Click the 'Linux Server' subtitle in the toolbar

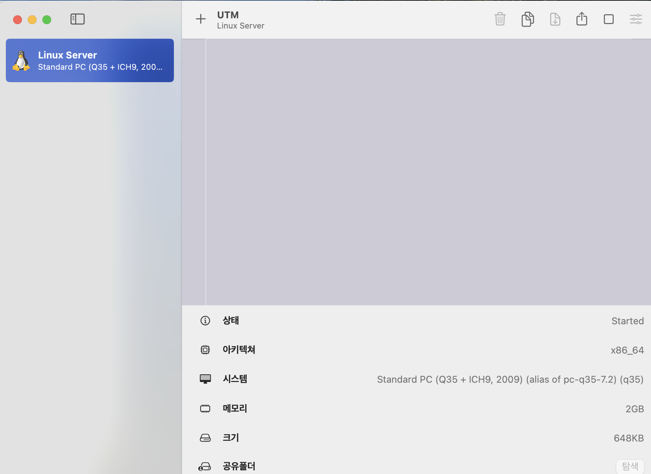pyautogui.click(x=241, y=26)
